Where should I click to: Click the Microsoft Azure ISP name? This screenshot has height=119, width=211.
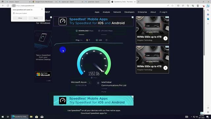[79, 82]
